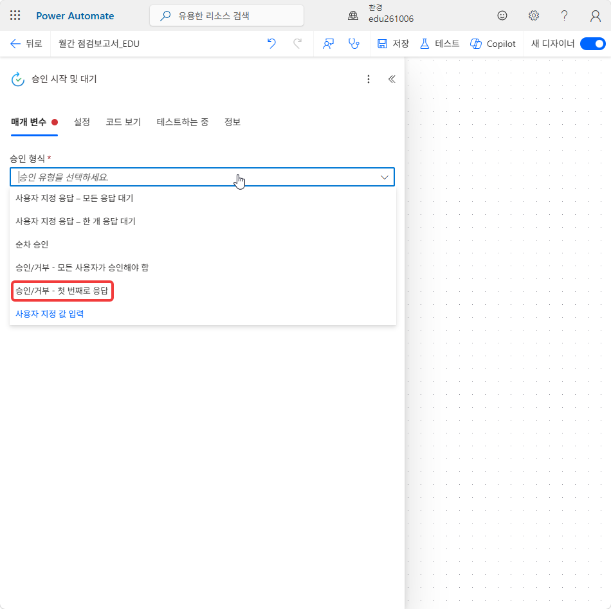611x609 pixels.
Task: Switch to the 코드 보기 tab
Action: 123,122
